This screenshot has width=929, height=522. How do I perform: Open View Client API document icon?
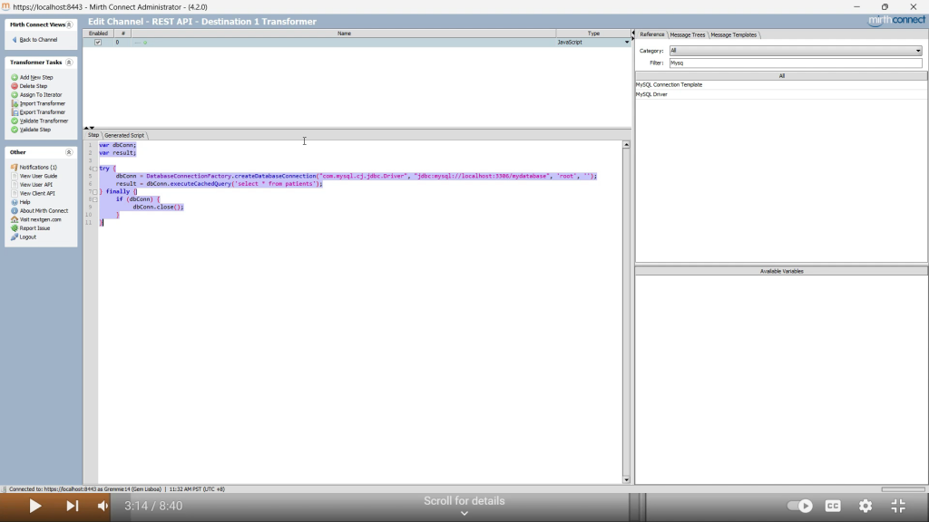[x=15, y=194]
